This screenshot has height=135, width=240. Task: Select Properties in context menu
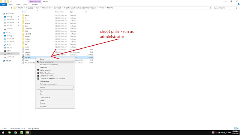(x=55, y=106)
